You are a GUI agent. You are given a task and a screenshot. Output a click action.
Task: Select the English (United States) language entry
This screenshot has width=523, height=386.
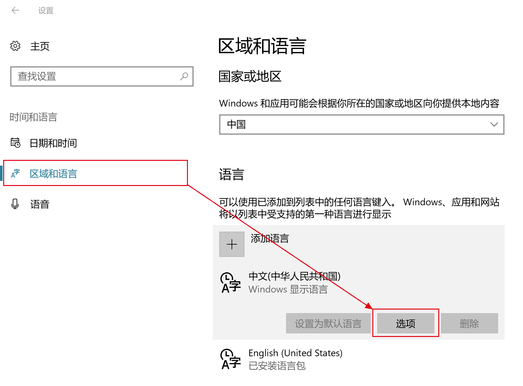[x=295, y=353]
